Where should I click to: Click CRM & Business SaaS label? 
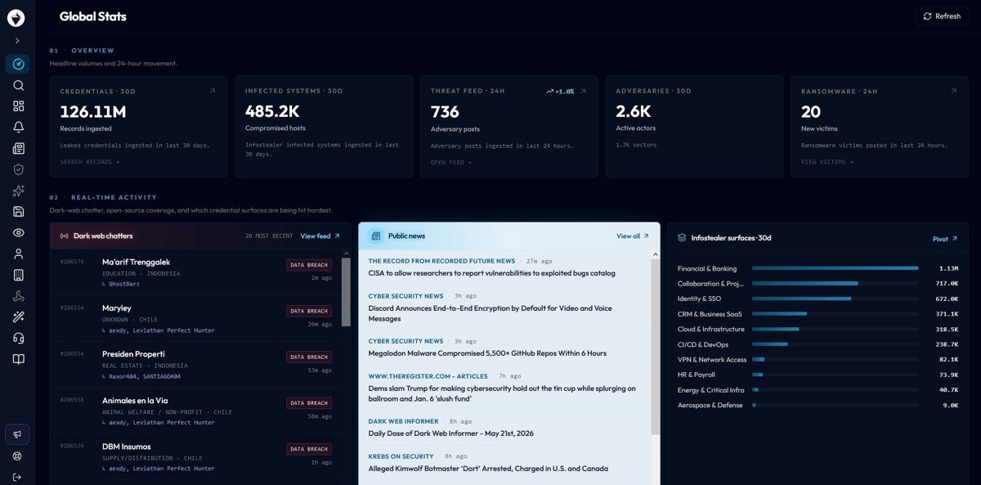click(x=710, y=314)
